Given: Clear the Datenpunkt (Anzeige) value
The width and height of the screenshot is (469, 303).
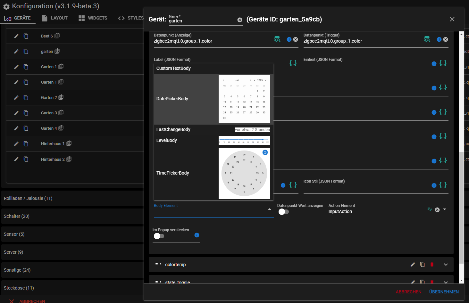Looking at the screenshot, I should (296, 39).
